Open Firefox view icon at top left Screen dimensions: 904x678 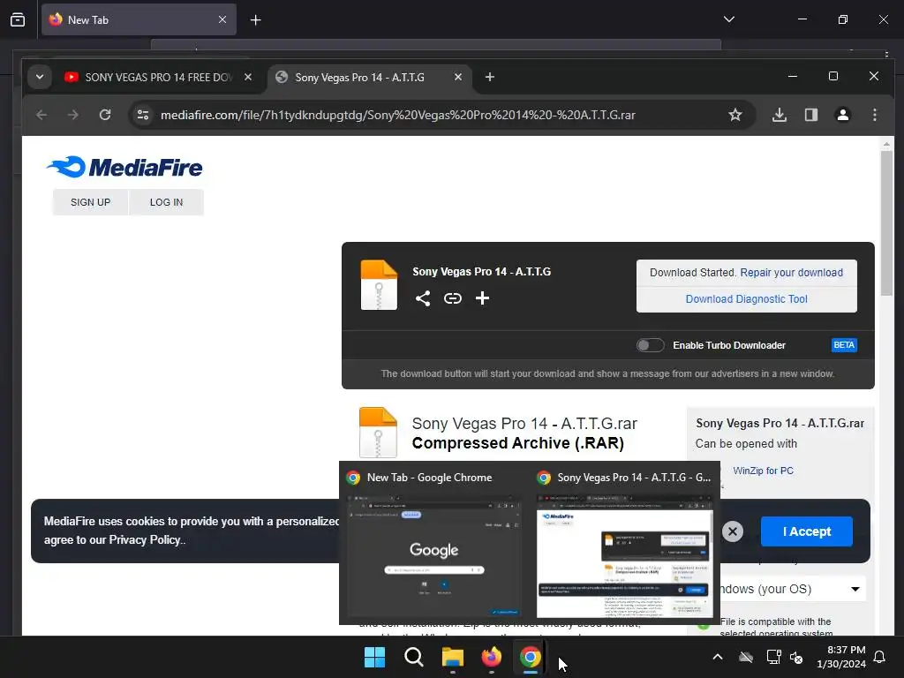click(x=18, y=19)
